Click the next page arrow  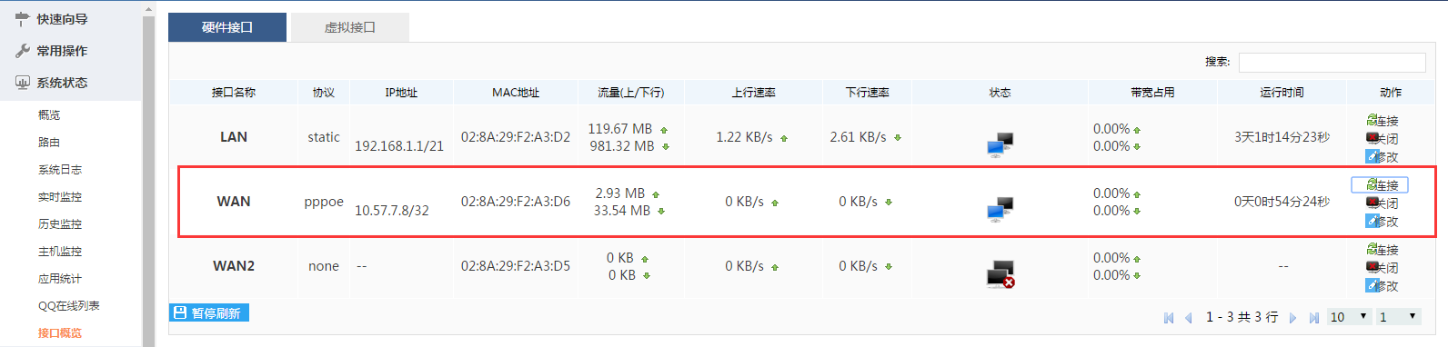pos(1292,318)
